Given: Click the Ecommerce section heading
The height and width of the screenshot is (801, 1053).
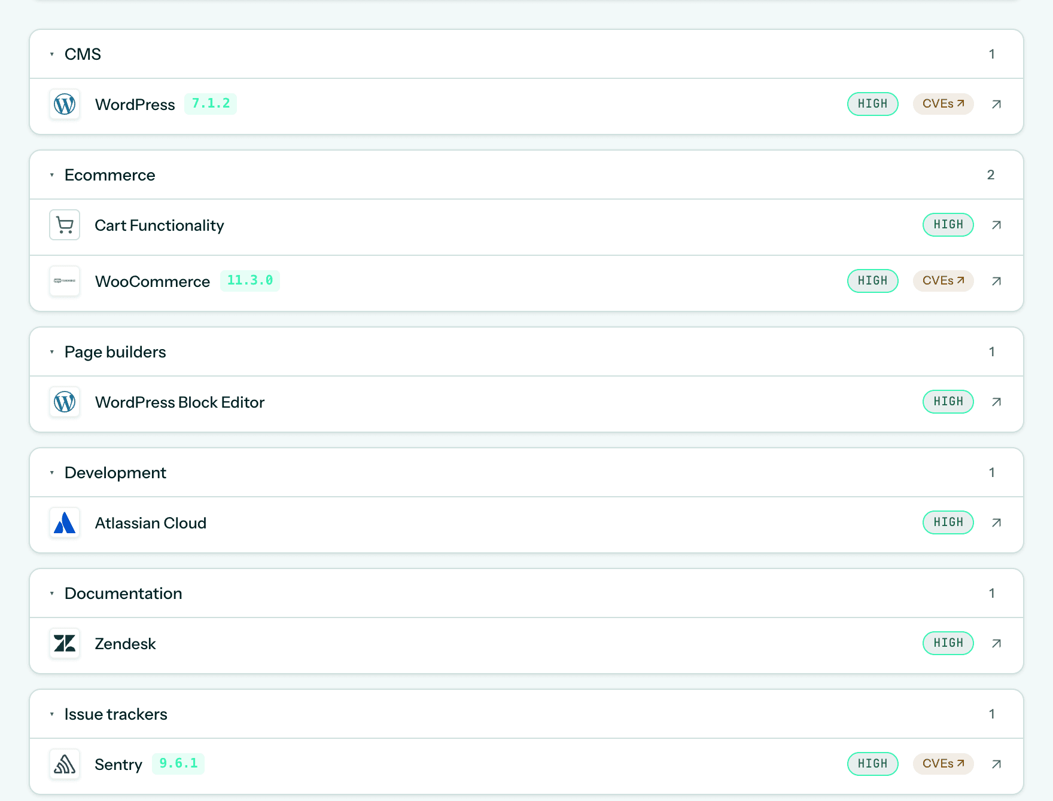Looking at the screenshot, I should click(110, 175).
